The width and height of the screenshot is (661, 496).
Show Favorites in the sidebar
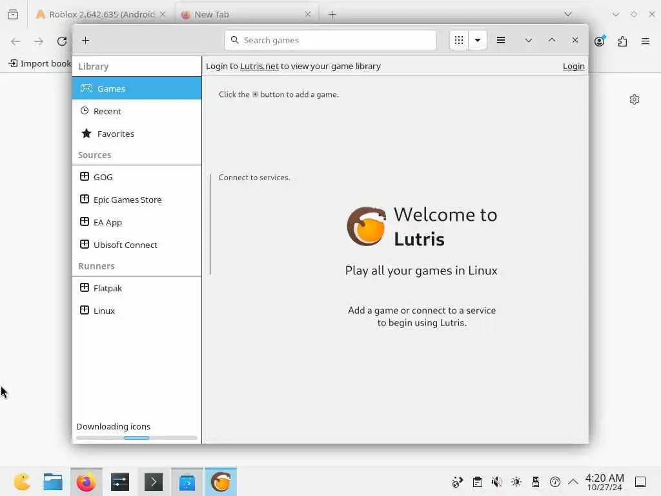137,134
